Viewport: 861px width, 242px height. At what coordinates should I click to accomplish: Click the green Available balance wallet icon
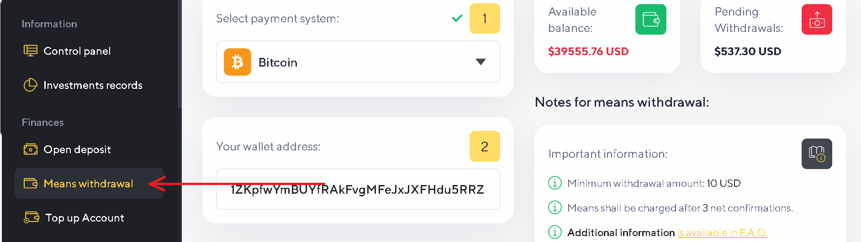650,20
